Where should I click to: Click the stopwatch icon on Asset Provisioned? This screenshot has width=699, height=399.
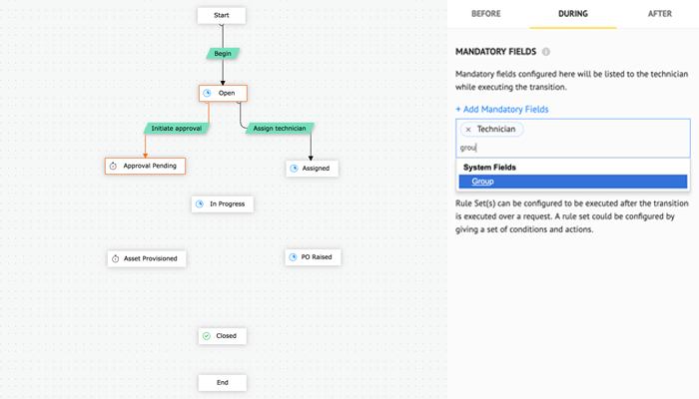click(x=115, y=258)
